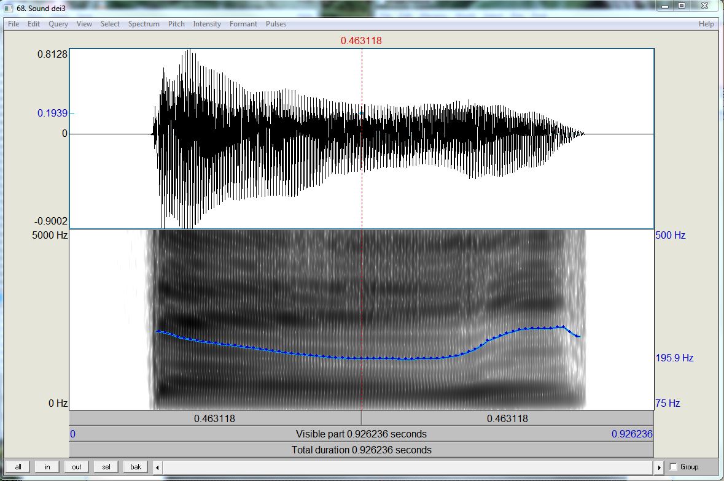Open the Pitch menu
The height and width of the screenshot is (481, 724).
(176, 24)
